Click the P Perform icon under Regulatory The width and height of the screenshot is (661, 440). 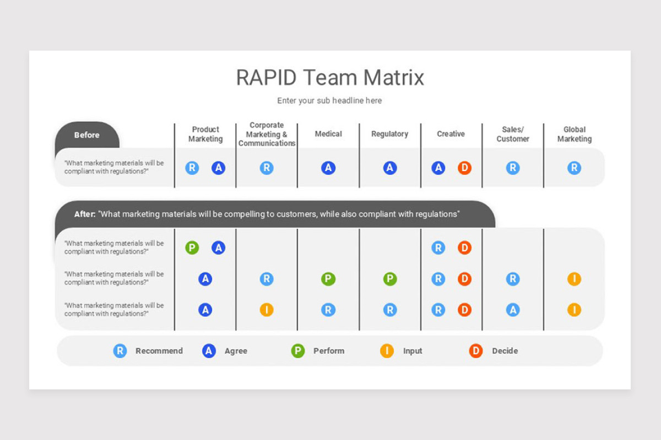click(389, 279)
